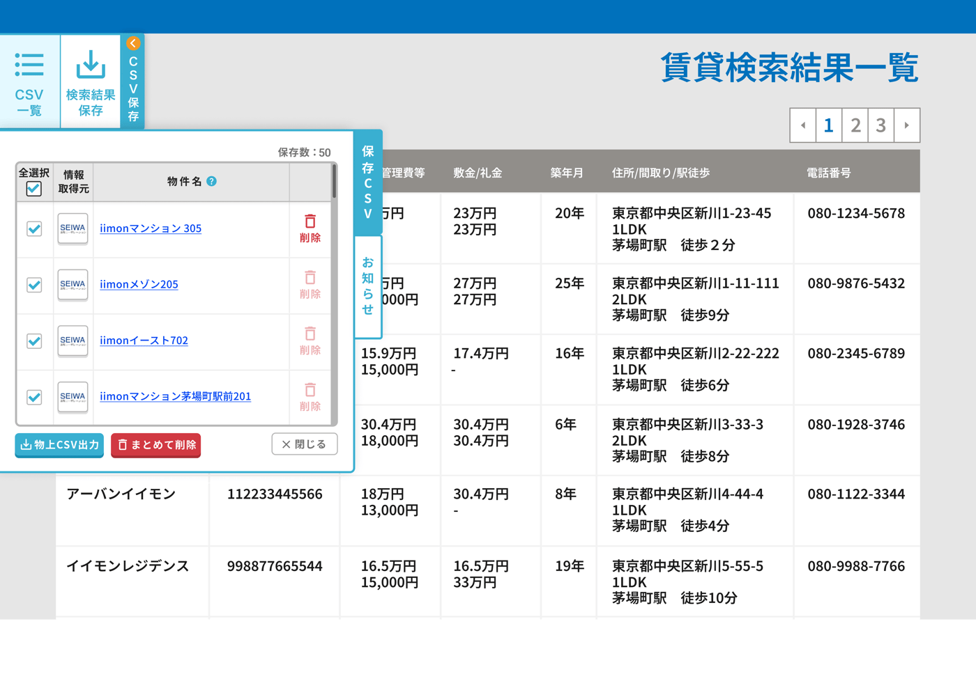The height and width of the screenshot is (688, 976).
Task: Delete iimonマンション 305 with trash icon
Action: pyautogui.click(x=310, y=228)
